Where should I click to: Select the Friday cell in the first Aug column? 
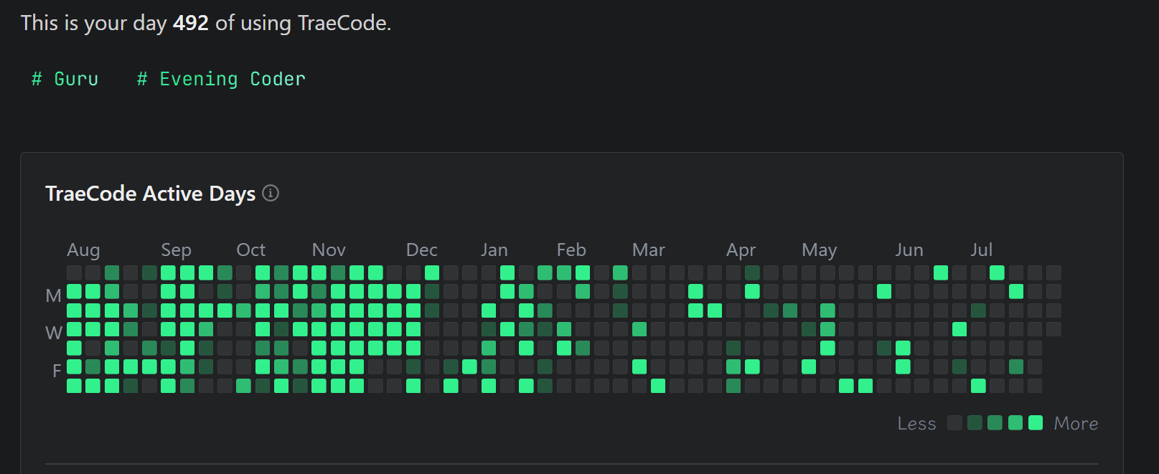(74, 366)
